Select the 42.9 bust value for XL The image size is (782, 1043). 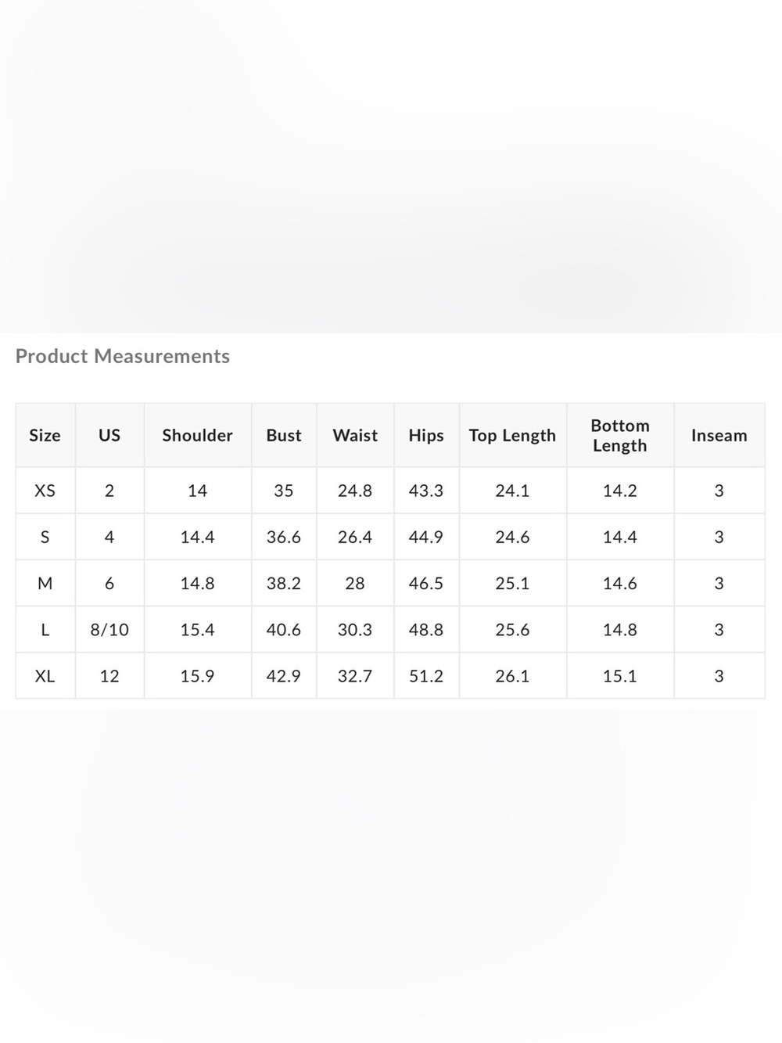(x=284, y=675)
